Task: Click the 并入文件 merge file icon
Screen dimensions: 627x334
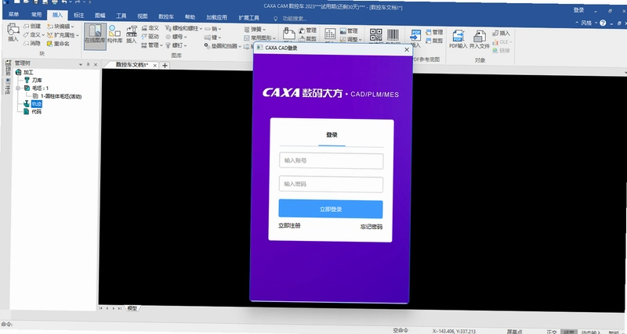Action: tap(480, 36)
